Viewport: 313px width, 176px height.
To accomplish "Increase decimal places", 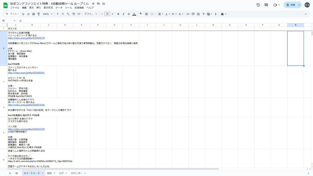I will coord(73,14).
